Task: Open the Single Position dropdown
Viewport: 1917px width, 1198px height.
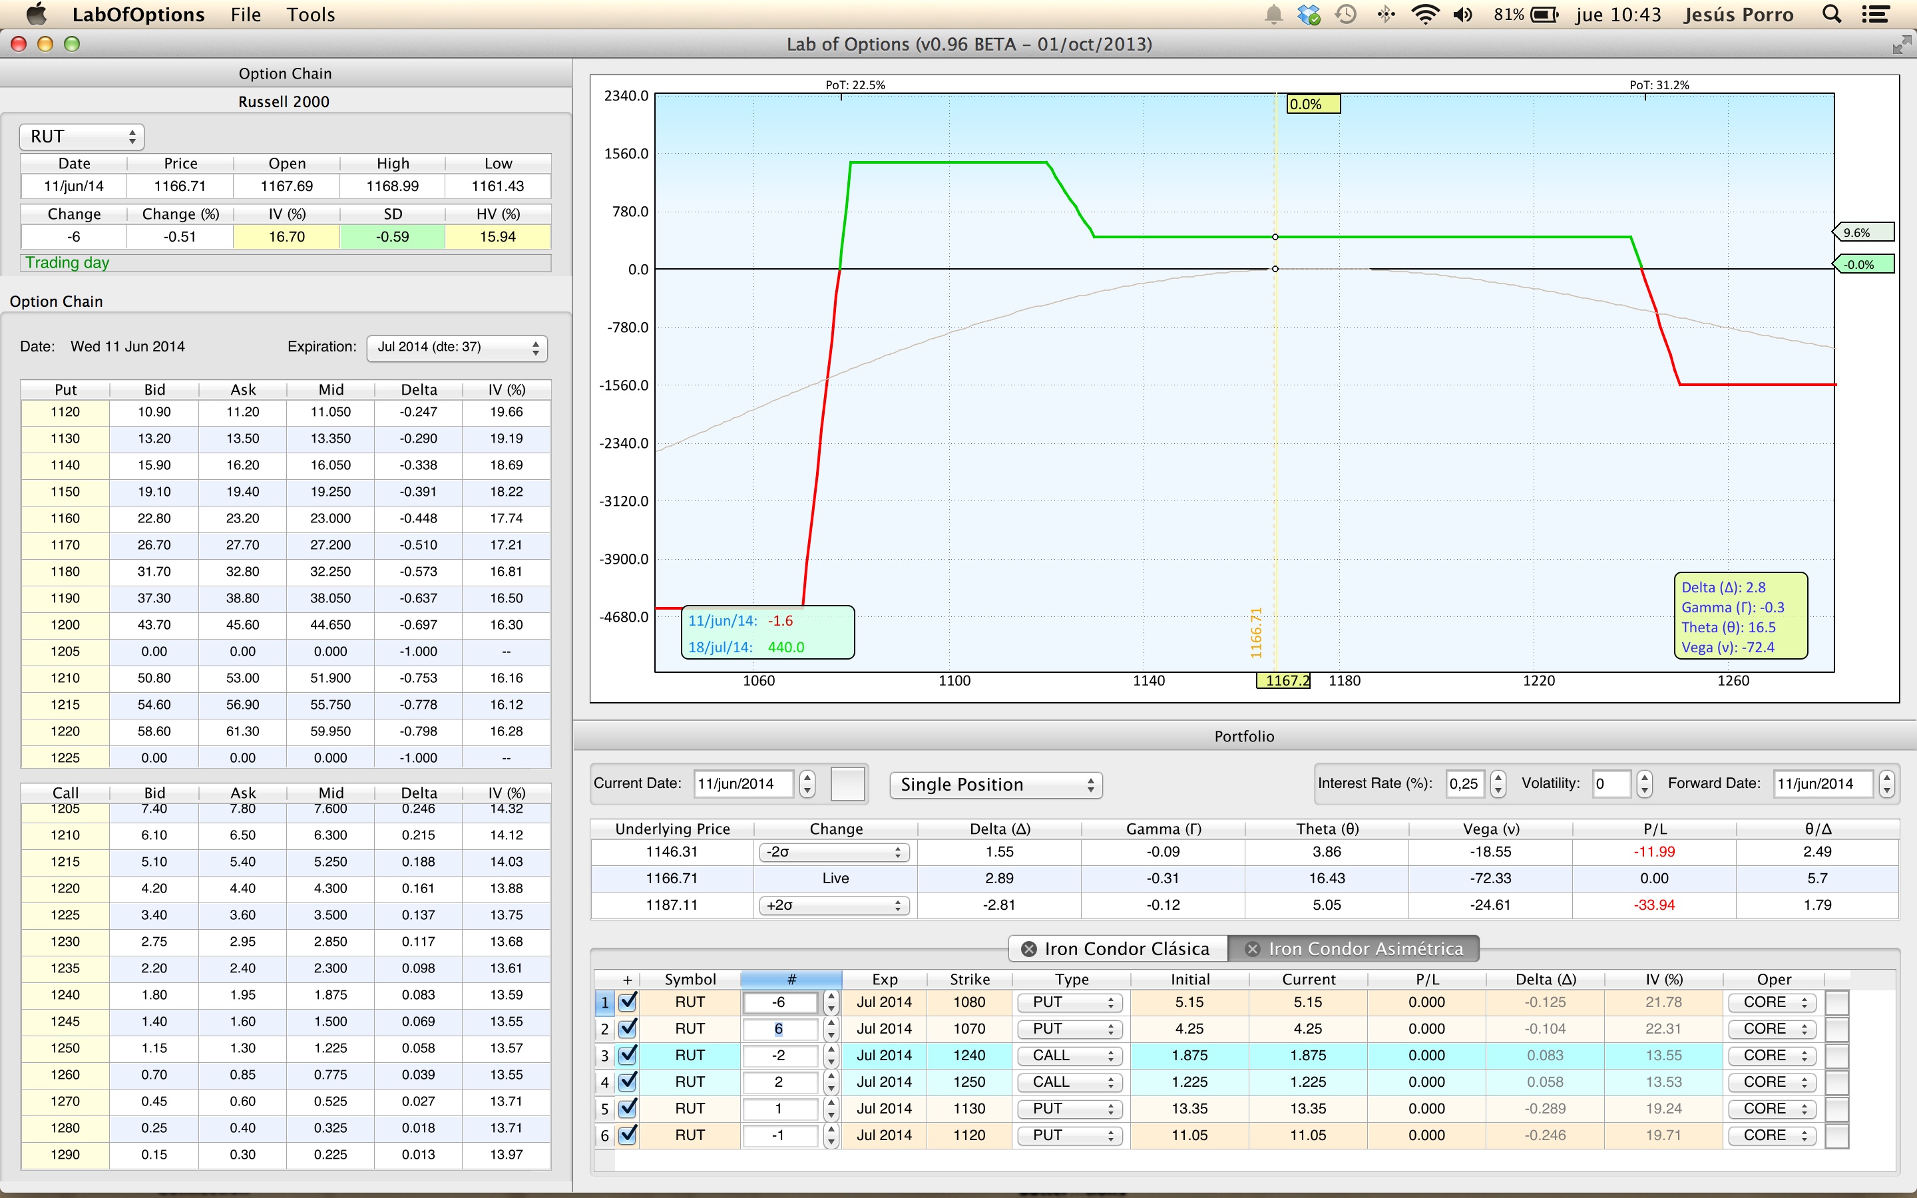Action: pos(996,785)
